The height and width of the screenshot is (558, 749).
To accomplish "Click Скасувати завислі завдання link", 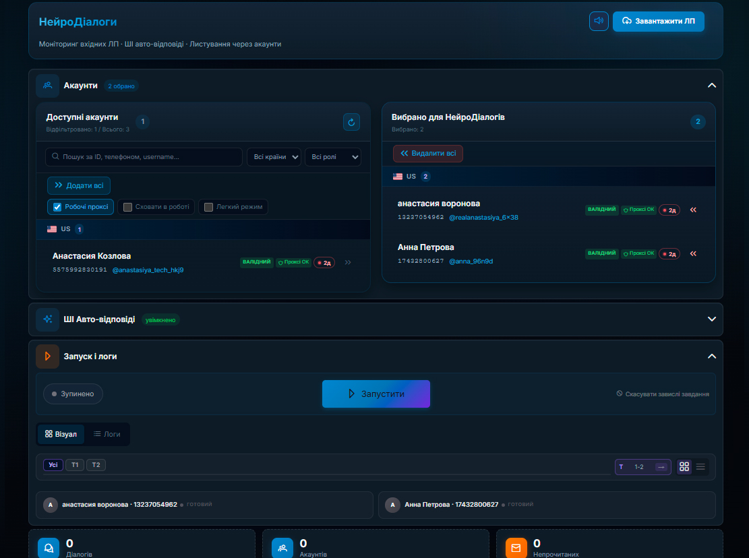I will point(663,394).
